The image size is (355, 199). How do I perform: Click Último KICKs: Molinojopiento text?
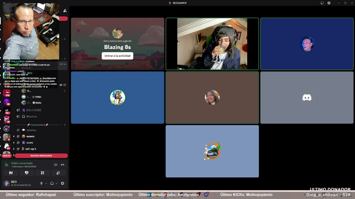[x=246, y=195]
